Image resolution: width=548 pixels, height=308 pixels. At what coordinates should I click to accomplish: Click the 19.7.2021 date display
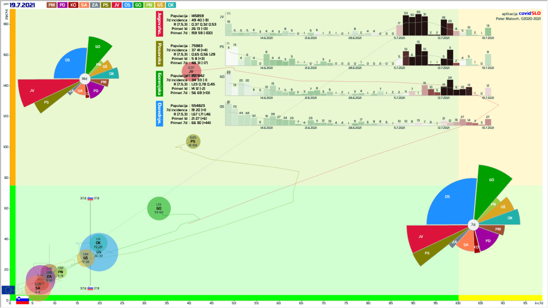click(x=22, y=5)
